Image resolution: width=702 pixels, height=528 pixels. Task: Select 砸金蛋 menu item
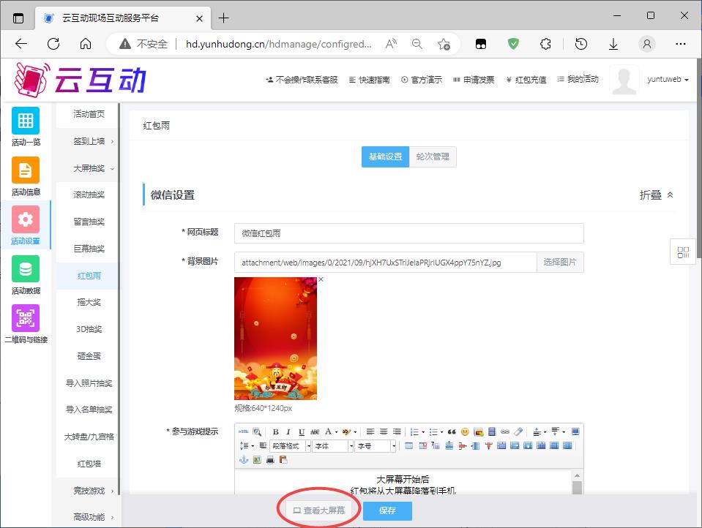coord(88,356)
